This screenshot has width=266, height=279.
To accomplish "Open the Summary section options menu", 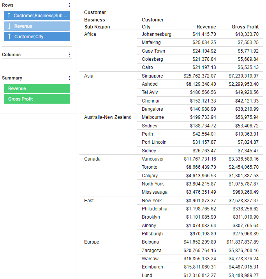I will pos(69,78).
